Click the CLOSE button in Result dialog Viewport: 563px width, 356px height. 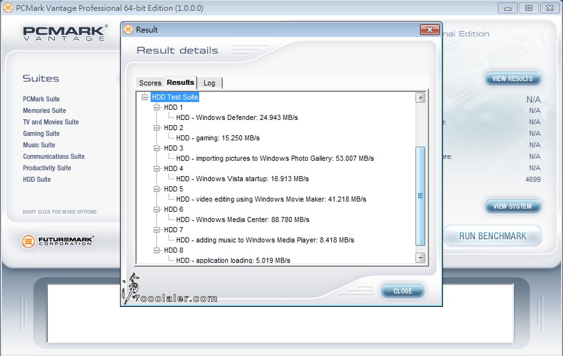pos(403,291)
